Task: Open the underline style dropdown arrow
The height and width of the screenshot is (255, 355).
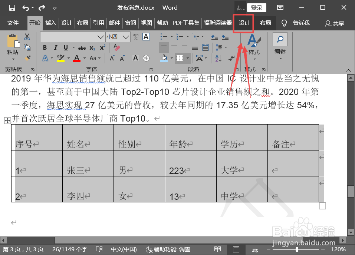Action: pyautogui.click(x=73, y=47)
